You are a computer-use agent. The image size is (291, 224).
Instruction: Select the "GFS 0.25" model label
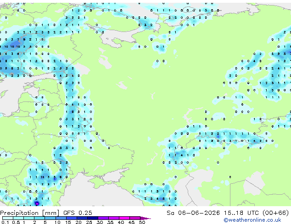point(78,213)
